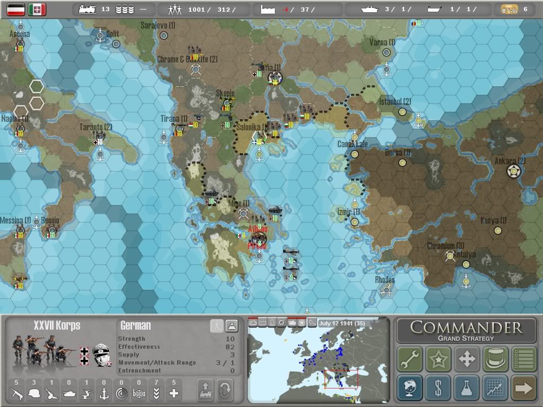Toggle the infantry figure view in unit panel
This screenshot has width=543, height=407.
coord(217,326)
